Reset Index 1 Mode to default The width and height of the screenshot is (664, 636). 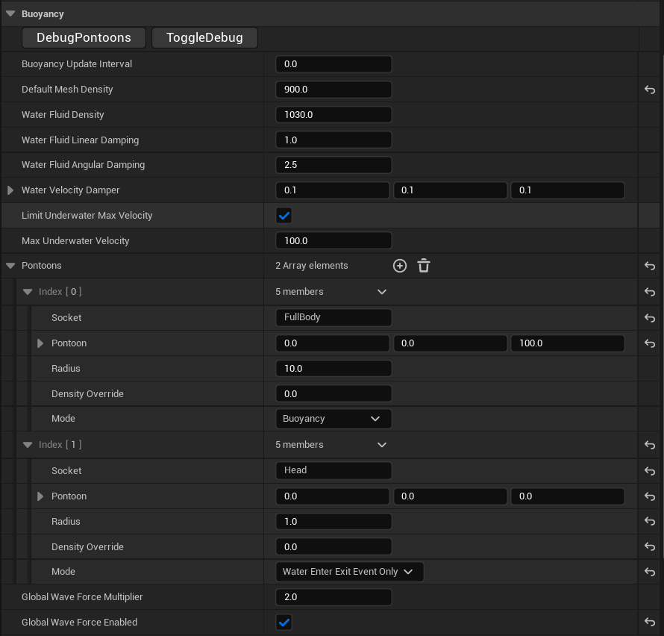[649, 572]
